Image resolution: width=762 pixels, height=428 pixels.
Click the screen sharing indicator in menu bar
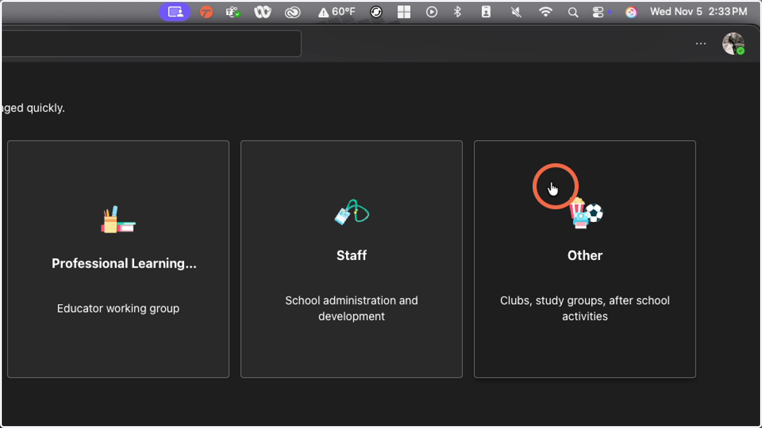click(175, 12)
